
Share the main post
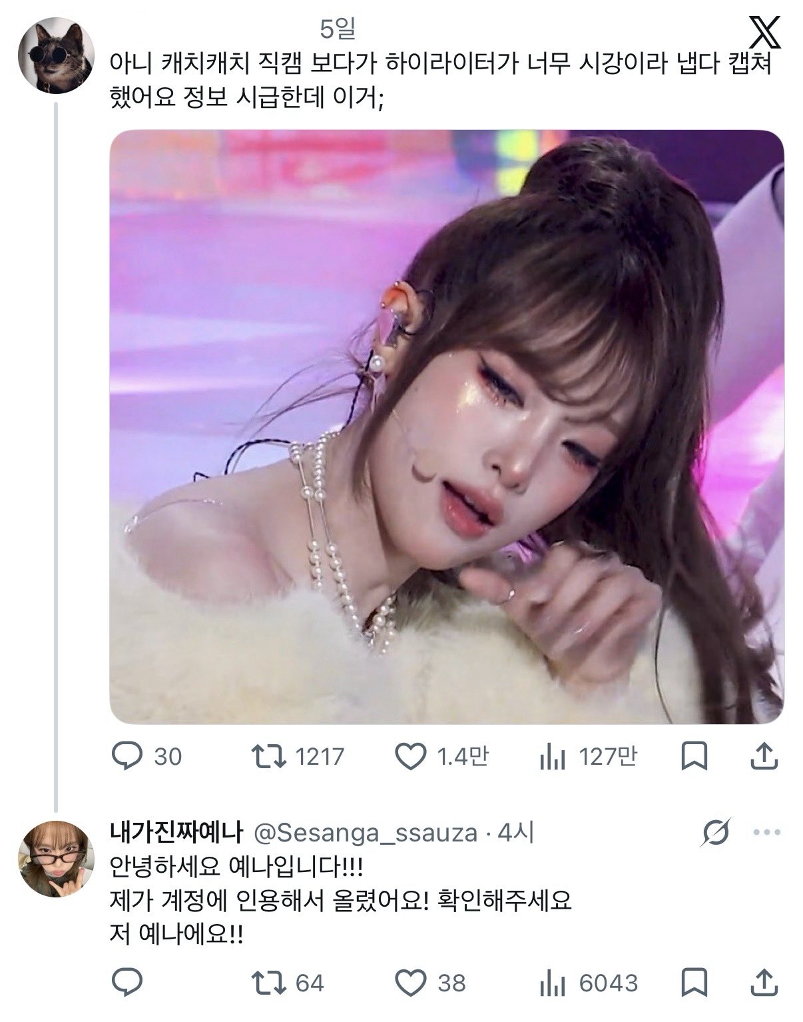[764, 756]
